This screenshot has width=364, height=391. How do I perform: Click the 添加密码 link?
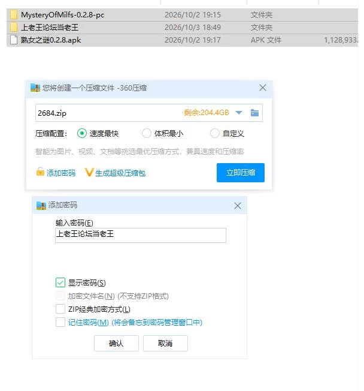[x=61, y=173]
